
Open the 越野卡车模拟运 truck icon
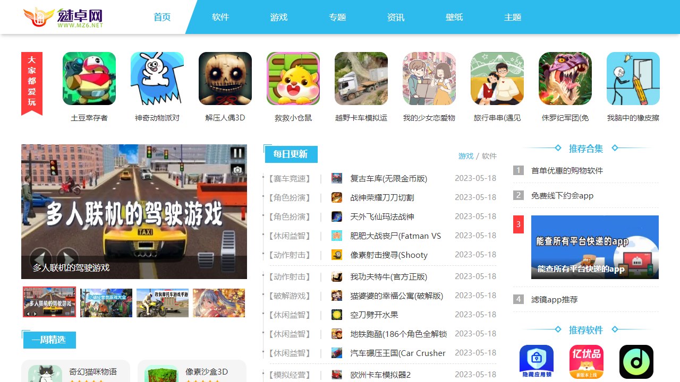(x=361, y=79)
